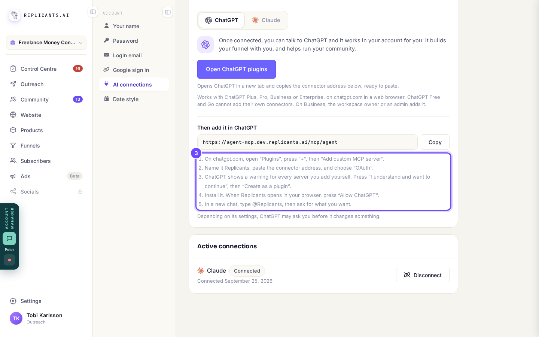Go to Login email settings

coord(134,55)
